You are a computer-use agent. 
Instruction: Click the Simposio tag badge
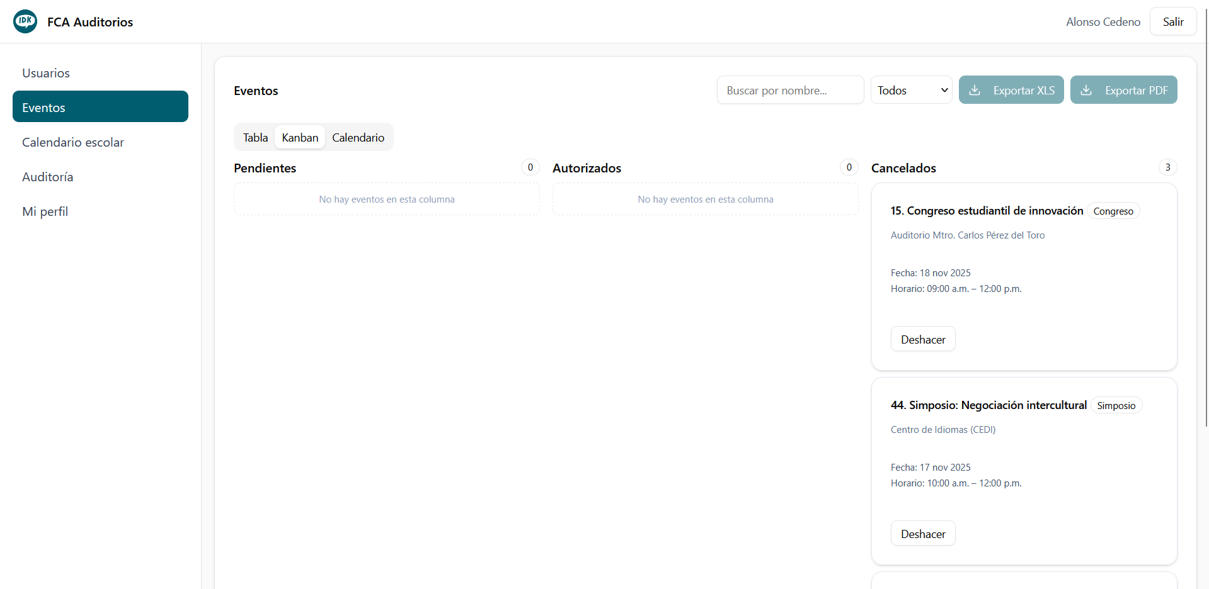pos(1116,406)
